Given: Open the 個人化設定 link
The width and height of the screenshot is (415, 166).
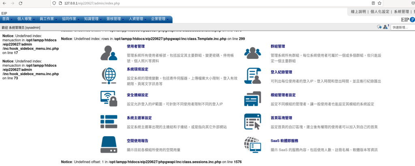Looking at the screenshot, I should point(380,12).
